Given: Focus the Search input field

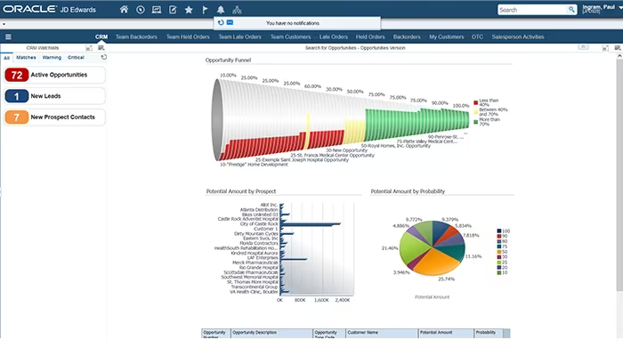Looking at the screenshot, I should click(x=532, y=10).
